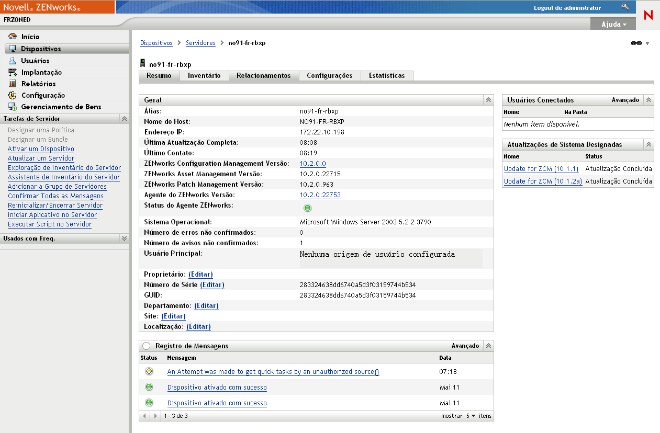Click green status icon of last Dispositivo ativado
Screen dimensions: 660x433
pyautogui.click(x=149, y=403)
